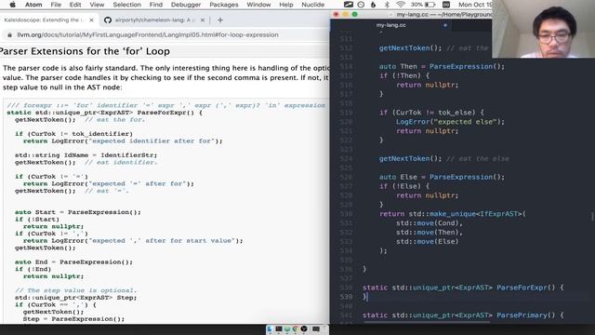Image resolution: width=595 pixels, height=335 pixels.
Task: Minimize the Atom editor window
Action: click(345, 15)
